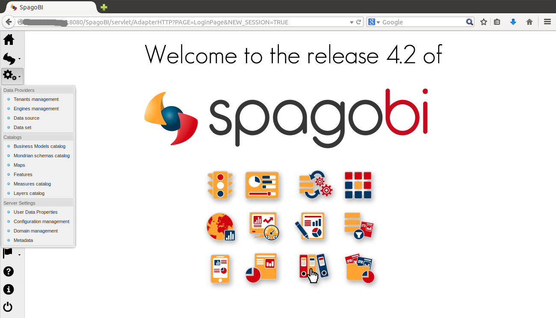556x318 pixels.
Task: Click the dashboard pie and slider icon
Action: (x=262, y=185)
